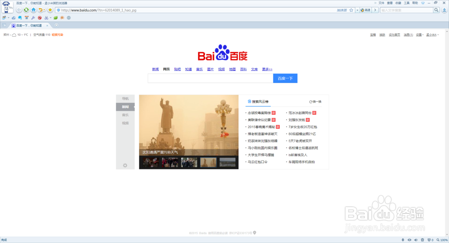
Task: Open the 查看 menu
Action: click(390, 3)
